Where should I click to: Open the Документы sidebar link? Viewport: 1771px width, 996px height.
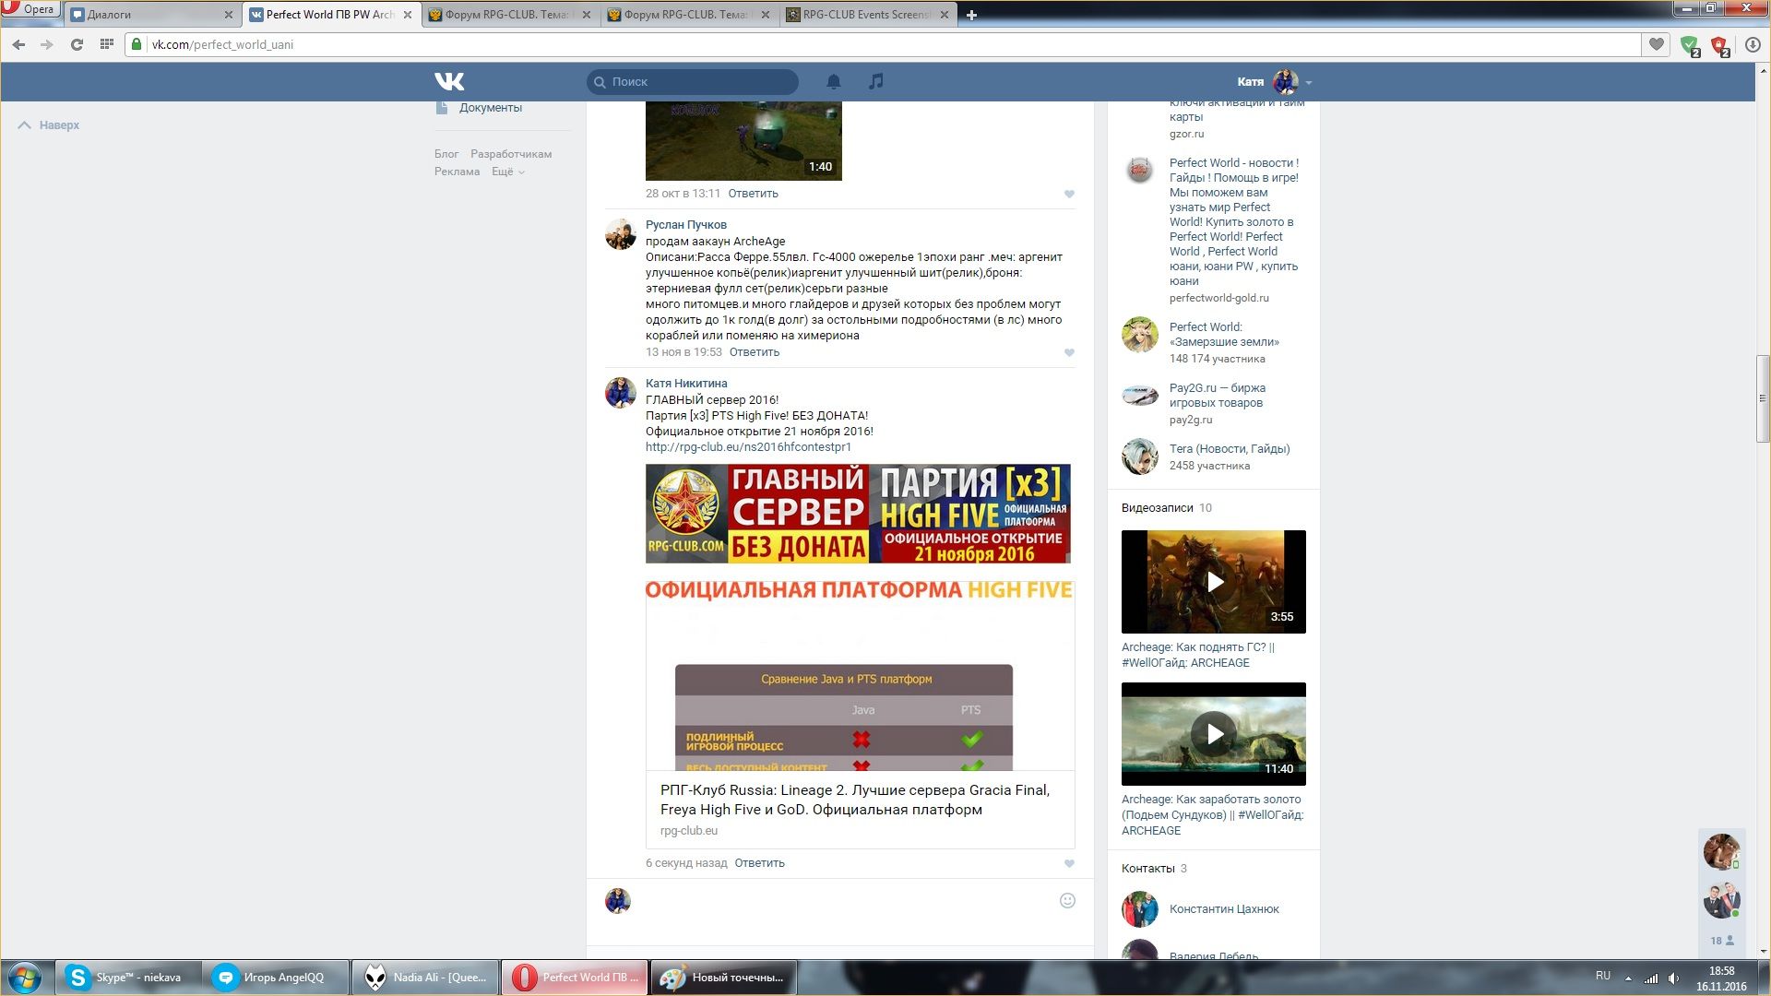click(x=490, y=108)
